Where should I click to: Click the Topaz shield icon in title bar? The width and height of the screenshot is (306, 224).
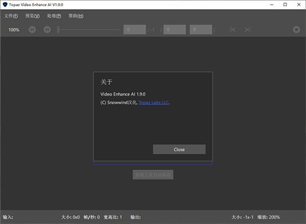pyautogui.click(x=5, y=4)
